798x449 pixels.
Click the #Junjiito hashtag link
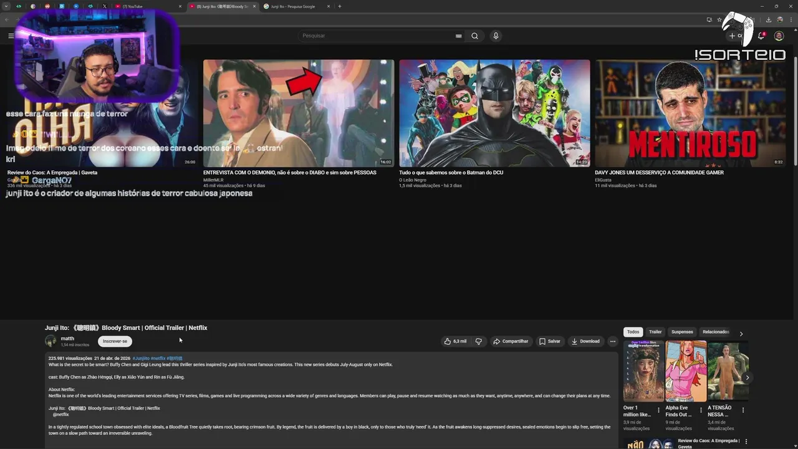141,359
